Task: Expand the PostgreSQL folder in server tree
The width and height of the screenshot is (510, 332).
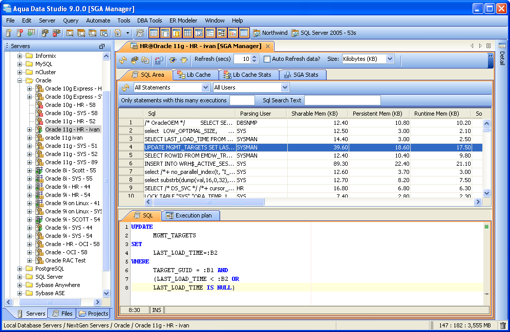Action: (20, 269)
